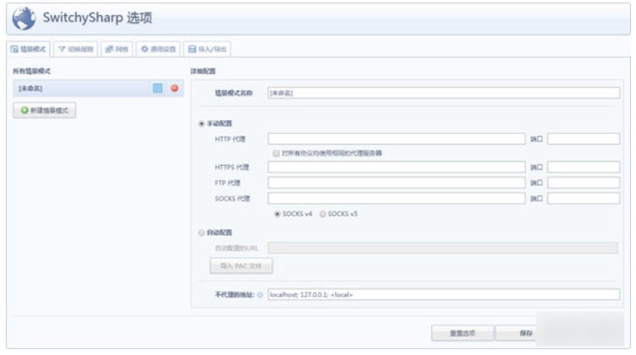The height and width of the screenshot is (355, 636).
Task: Focus the 情景模式名称 name field
Action: 443,92
